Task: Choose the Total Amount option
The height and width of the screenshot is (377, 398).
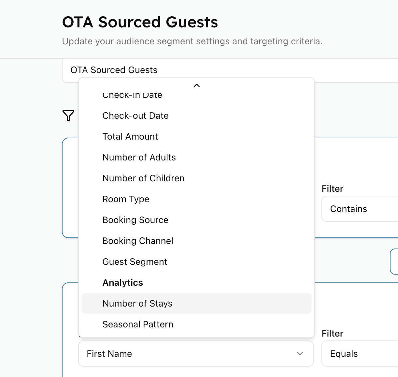Action: click(130, 137)
